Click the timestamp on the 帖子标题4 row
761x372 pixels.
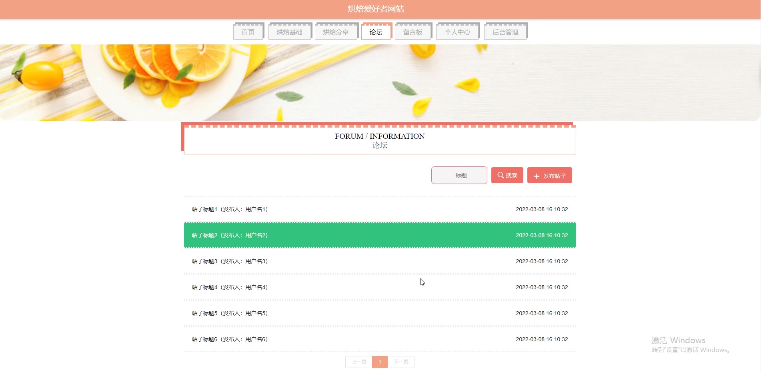tap(542, 287)
